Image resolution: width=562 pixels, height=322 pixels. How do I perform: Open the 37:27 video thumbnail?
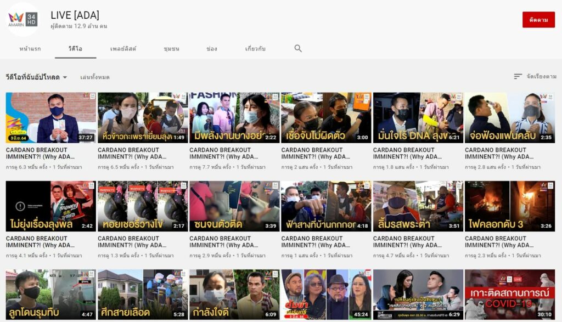coord(50,117)
